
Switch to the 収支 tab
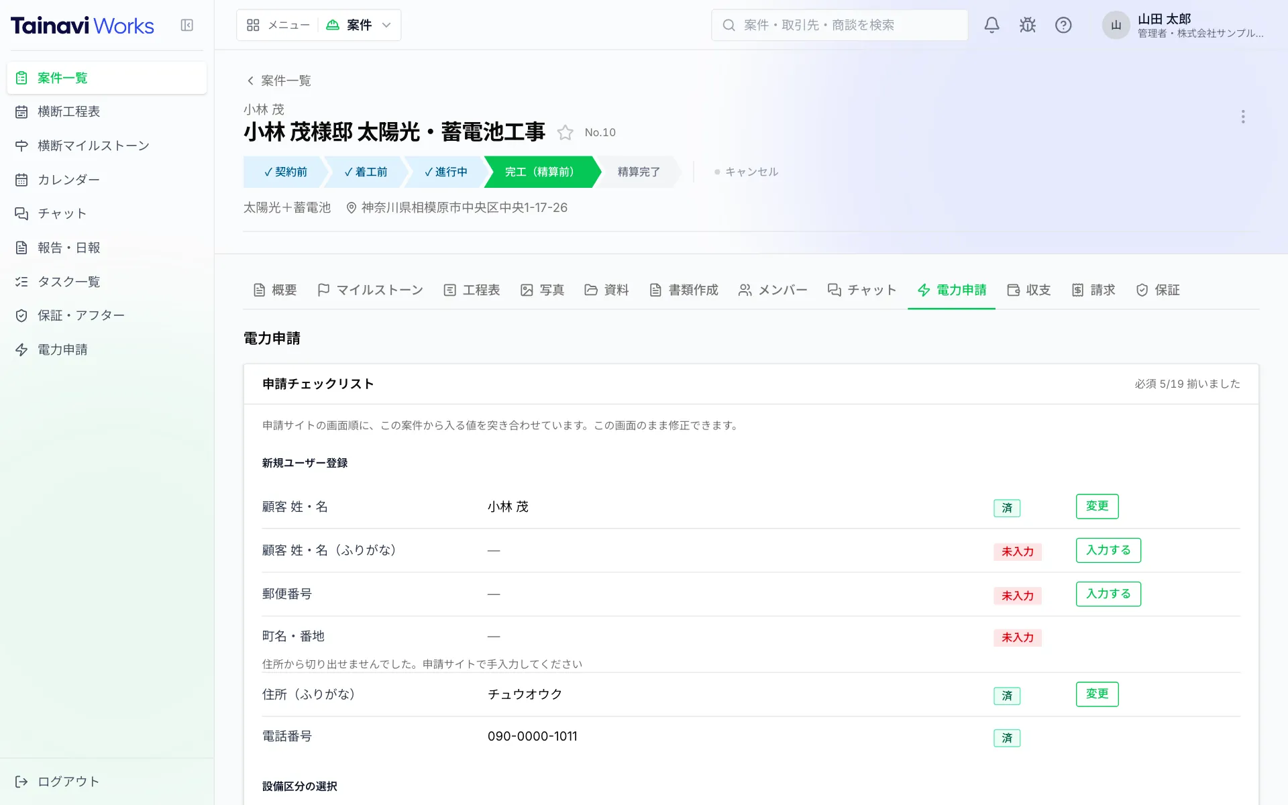tap(1028, 290)
